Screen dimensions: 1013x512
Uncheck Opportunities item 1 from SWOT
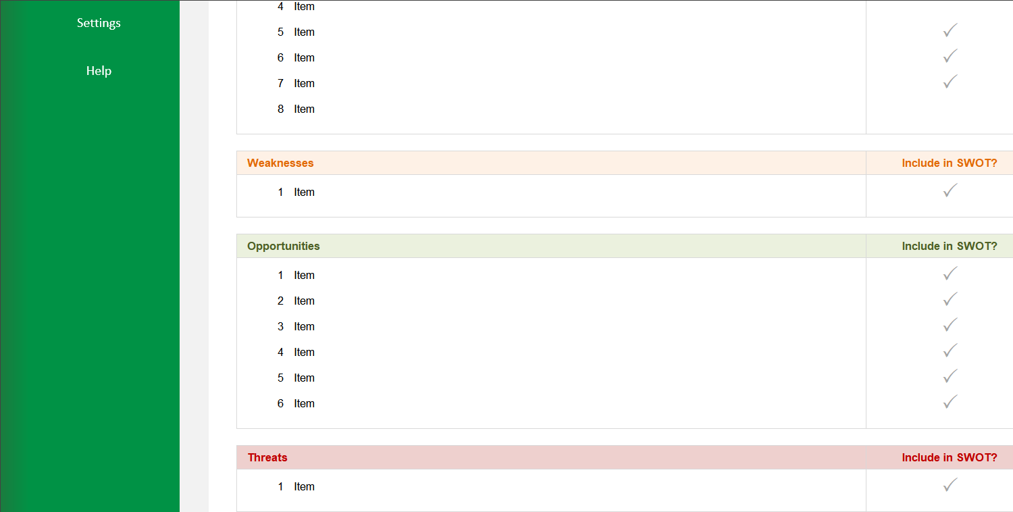pyautogui.click(x=950, y=274)
